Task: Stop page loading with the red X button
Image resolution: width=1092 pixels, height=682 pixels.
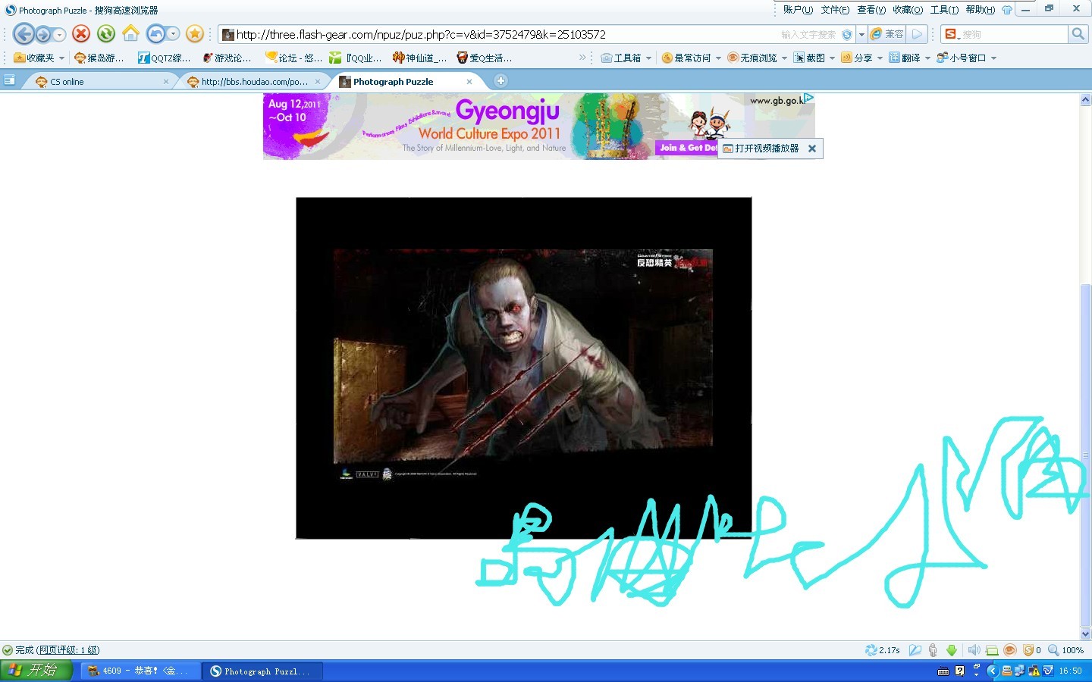Action: [81, 33]
